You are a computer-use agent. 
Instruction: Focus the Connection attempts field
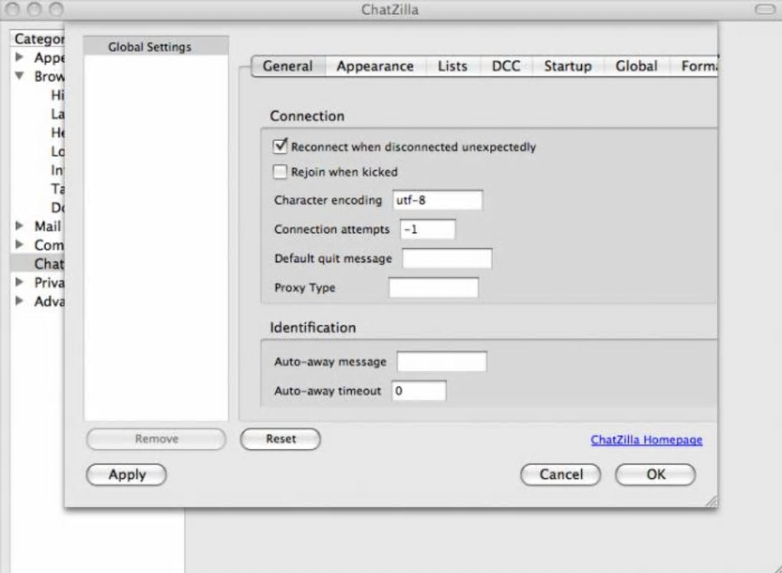pyautogui.click(x=427, y=229)
